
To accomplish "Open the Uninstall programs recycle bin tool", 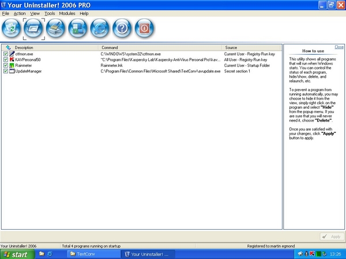I will 12,29.
